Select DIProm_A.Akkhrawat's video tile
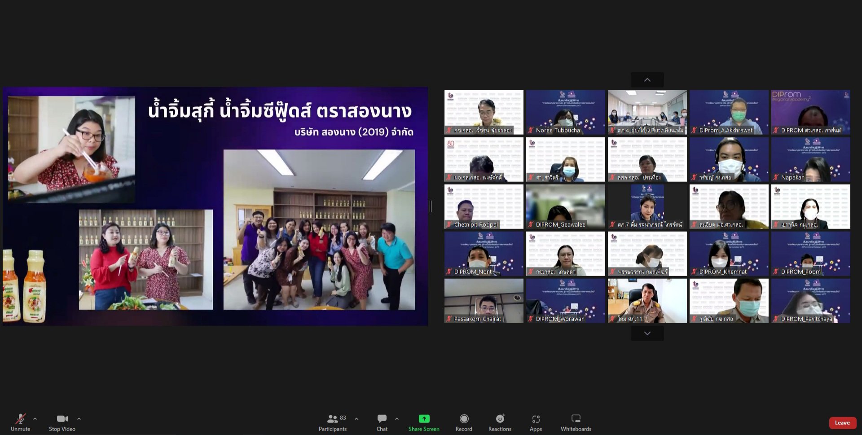Image resolution: width=862 pixels, height=435 pixels. pyautogui.click(x=729, y=112)
